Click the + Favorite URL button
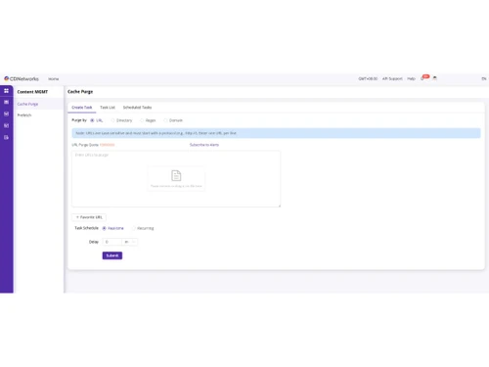This screenshot has width=489, height=367. 89,217
